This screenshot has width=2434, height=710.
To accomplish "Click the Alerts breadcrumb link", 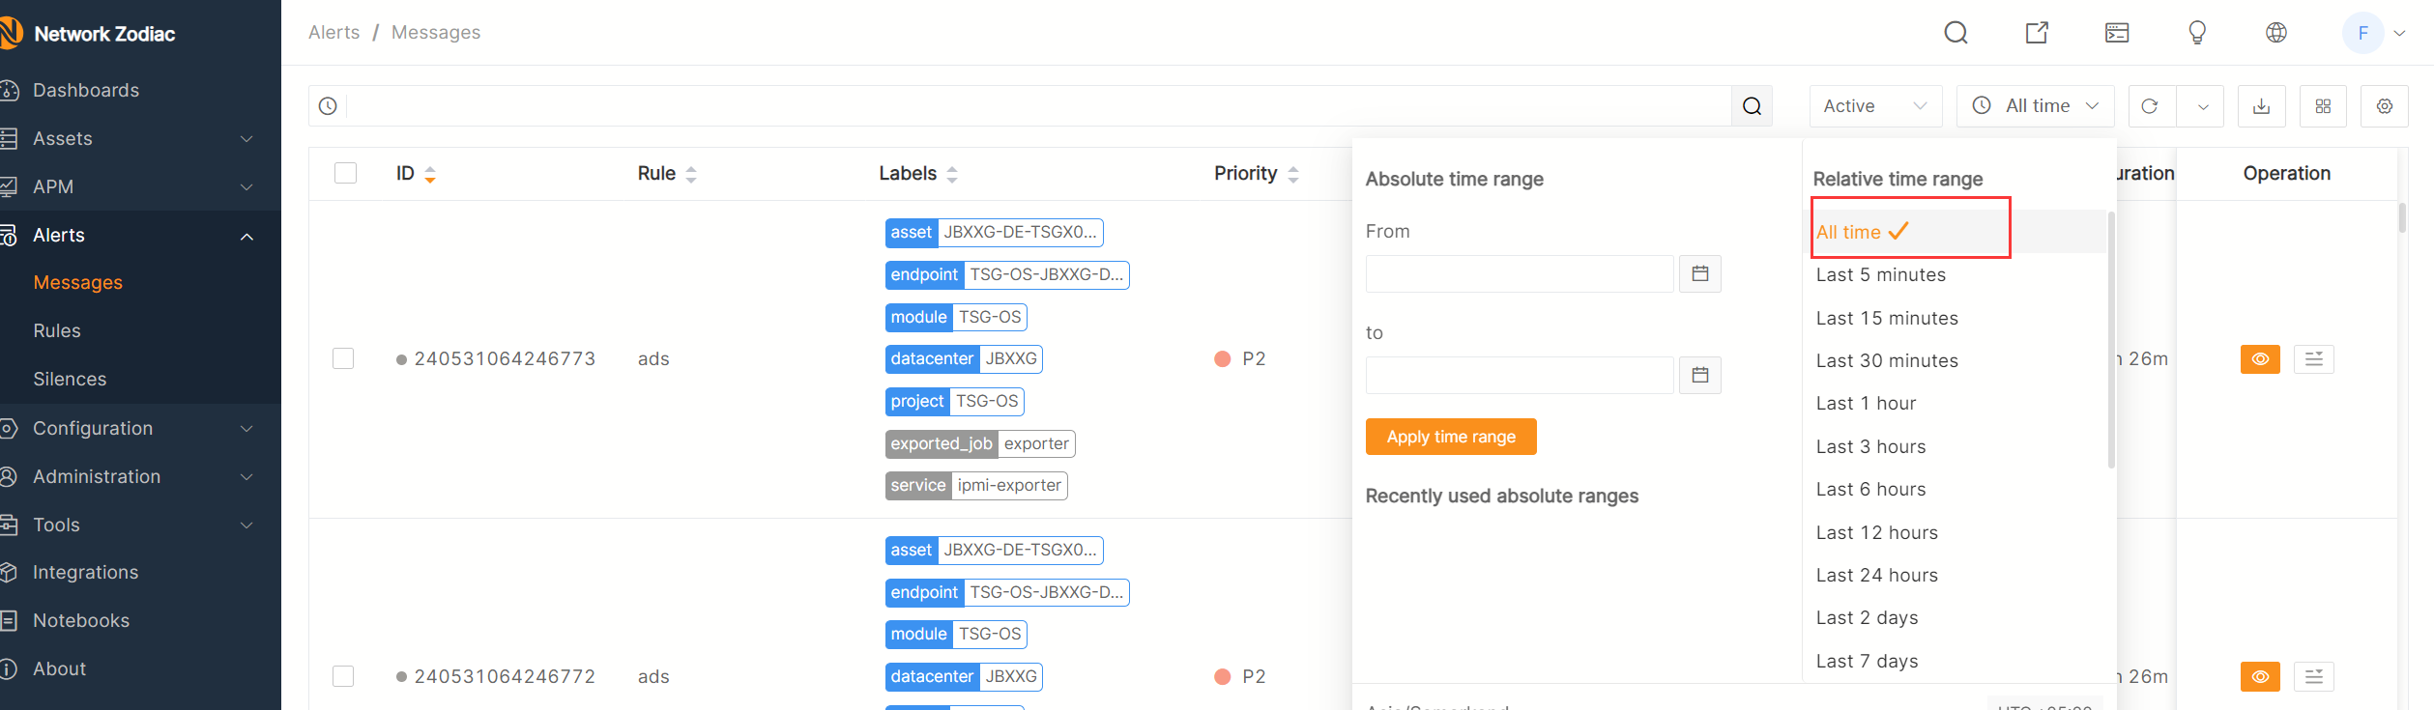I will (333, 33).
